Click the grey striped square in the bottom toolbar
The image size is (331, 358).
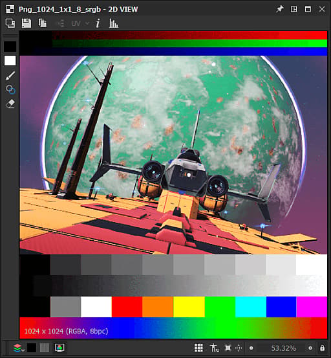click(45, 348)
